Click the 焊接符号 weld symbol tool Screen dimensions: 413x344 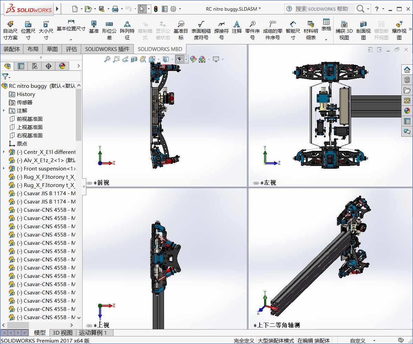click(x=221, y=30)
